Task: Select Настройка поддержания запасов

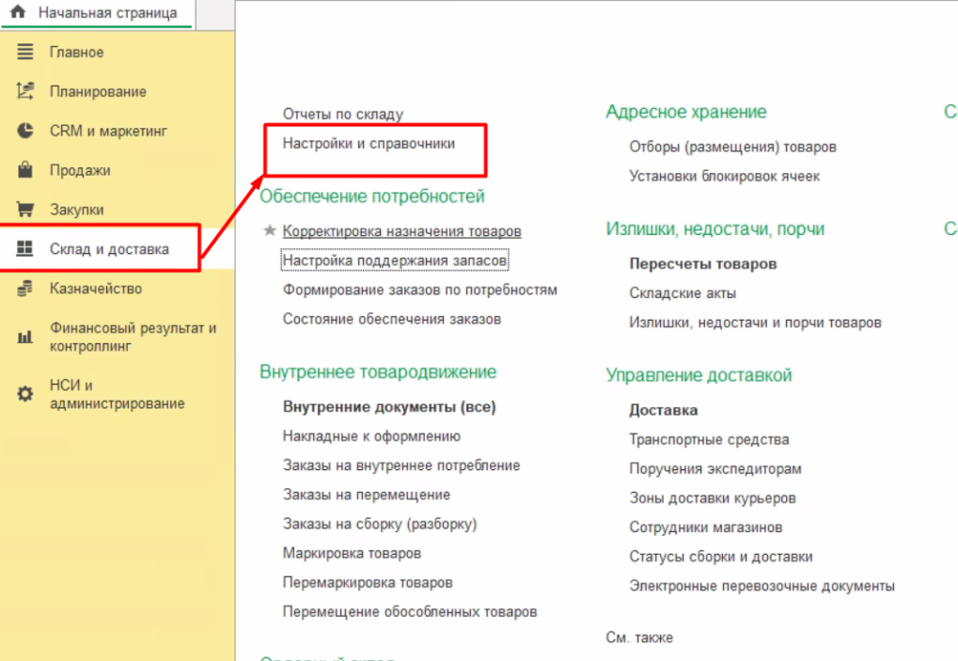Action: pyautogui.click(x=395, y=260)
